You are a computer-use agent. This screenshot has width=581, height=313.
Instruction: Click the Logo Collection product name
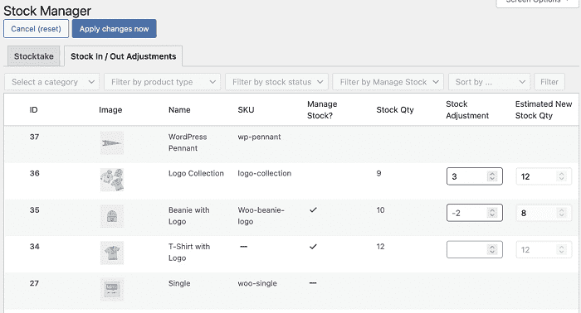pos(196,173)
